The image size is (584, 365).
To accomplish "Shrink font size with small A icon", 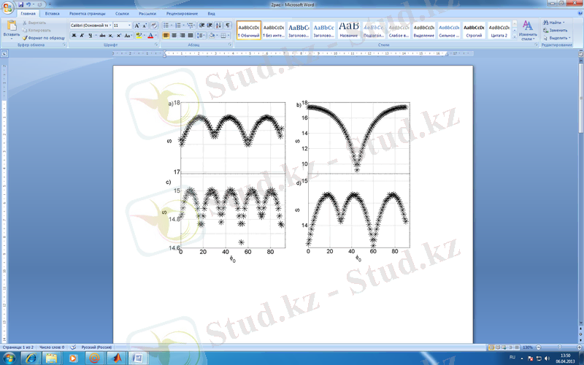I will tap(145, 26).
